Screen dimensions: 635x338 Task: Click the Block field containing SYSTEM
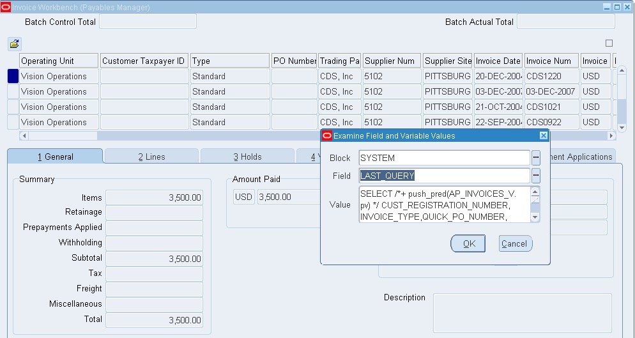click(x=444, y=158)
